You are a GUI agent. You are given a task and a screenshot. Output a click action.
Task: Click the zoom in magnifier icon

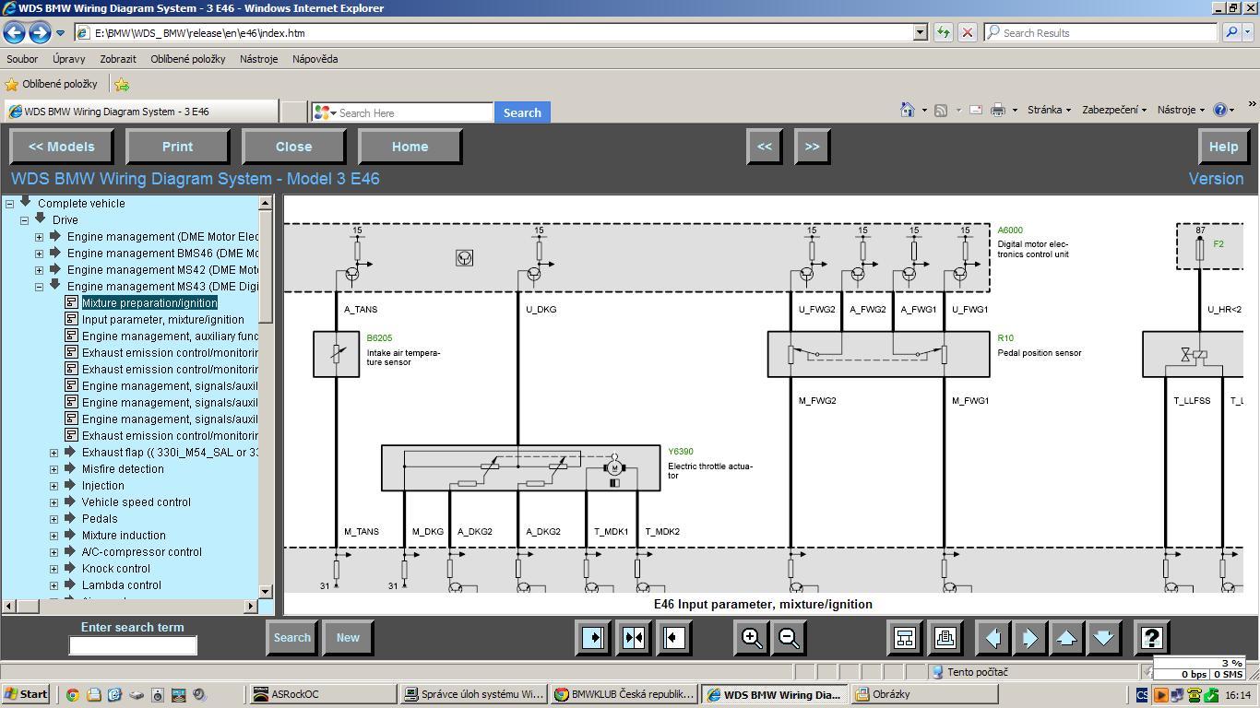[752, 638]
